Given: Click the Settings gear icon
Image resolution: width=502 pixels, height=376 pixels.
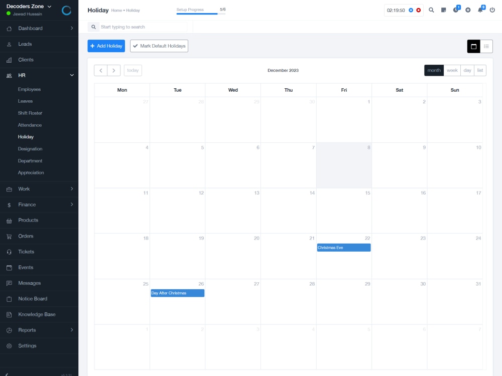Looking at the screenshot, I should coord(9,346).
